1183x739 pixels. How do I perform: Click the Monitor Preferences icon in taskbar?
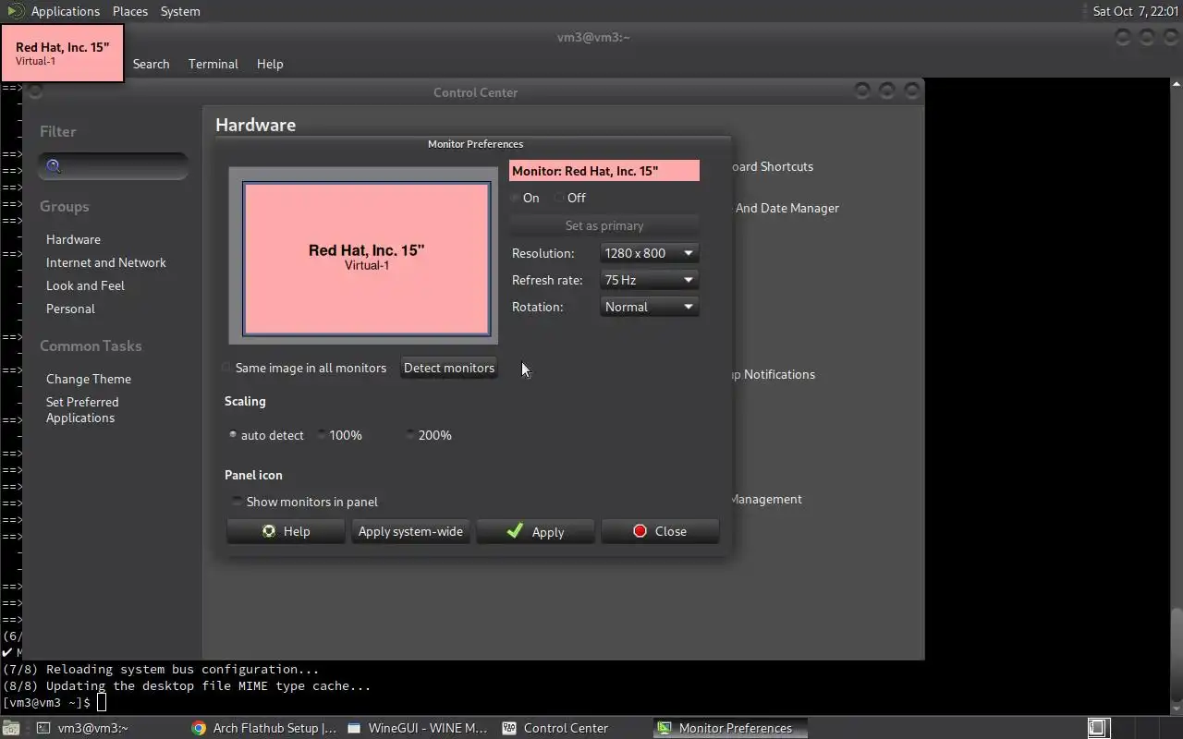665,728
